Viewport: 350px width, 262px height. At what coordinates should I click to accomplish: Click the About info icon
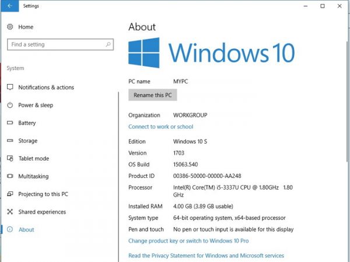[10, 229]
